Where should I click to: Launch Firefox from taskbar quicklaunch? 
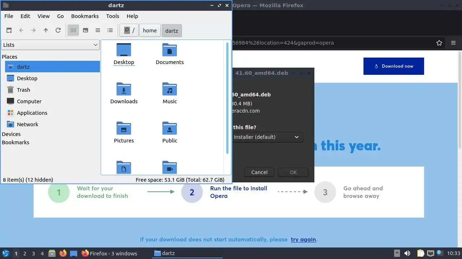click(63, 253)
